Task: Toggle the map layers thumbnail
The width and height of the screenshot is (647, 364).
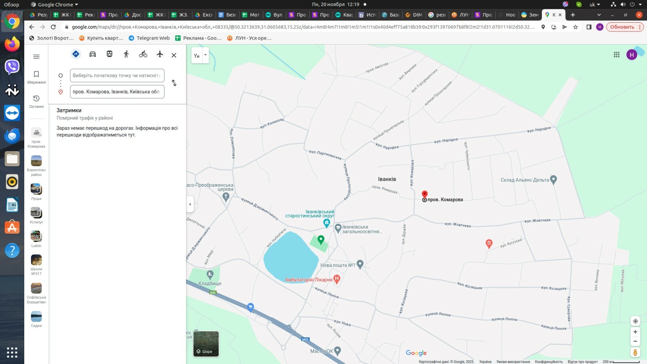Action: click(206, 344)
